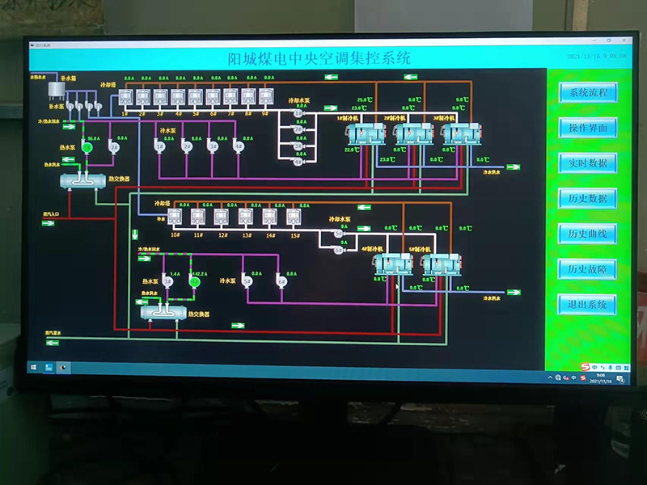This screenshot has height=485, width=647.
Task: Click the water makeup tank (补水箱)
Action: (x=56, y=90)
